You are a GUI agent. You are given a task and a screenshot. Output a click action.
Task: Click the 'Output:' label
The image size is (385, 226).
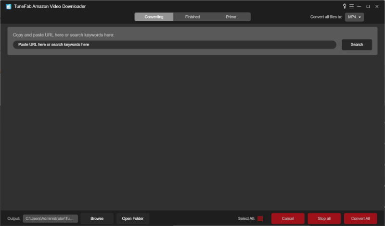(13, 218)
